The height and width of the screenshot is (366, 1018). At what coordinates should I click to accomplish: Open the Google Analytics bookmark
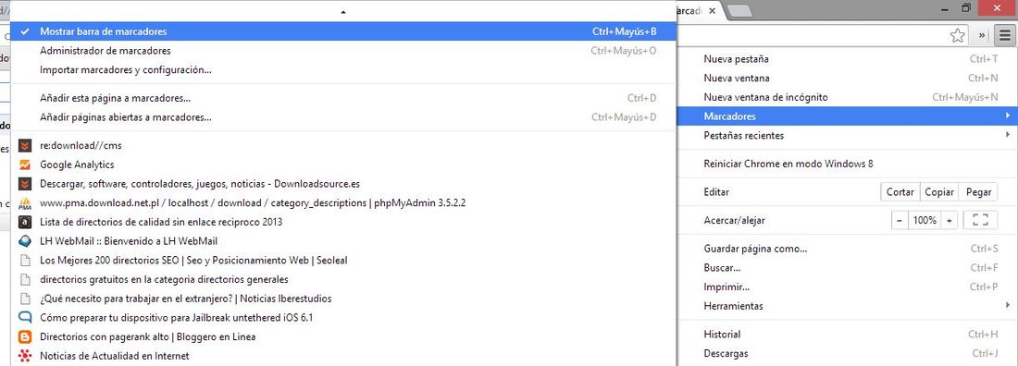pyautogui.click(x=342, y=165)
